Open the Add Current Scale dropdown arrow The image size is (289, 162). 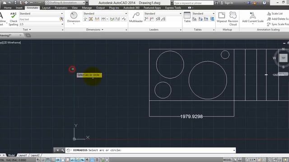pos(253,24)
